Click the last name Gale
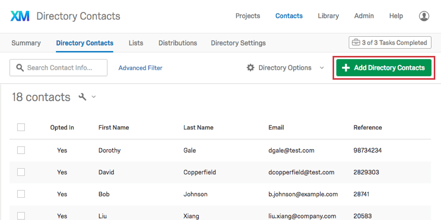The image size is (441, 220). click(x=189, y=151)
